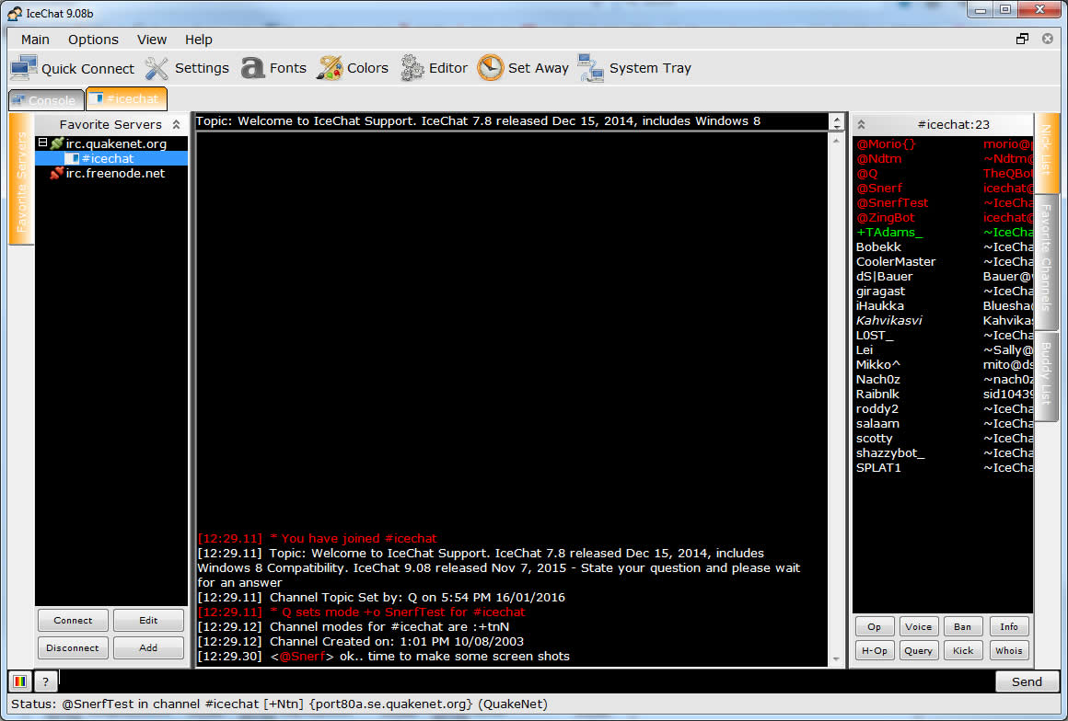1068x721 pixels.
Task: Click the disconnected plug icon for irc.freenode.net
Action: coord(57,173)
